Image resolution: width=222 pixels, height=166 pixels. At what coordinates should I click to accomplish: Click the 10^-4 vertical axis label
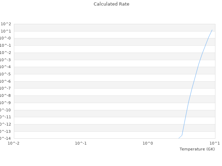point(6,67)
